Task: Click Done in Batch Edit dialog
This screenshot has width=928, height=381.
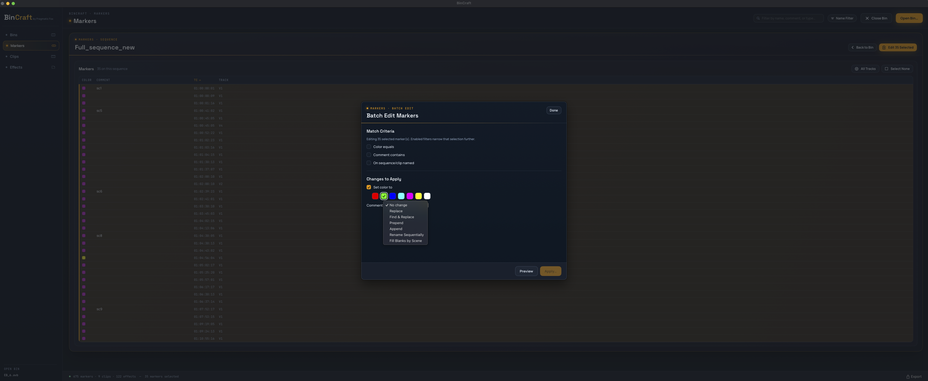Action: 554,110
